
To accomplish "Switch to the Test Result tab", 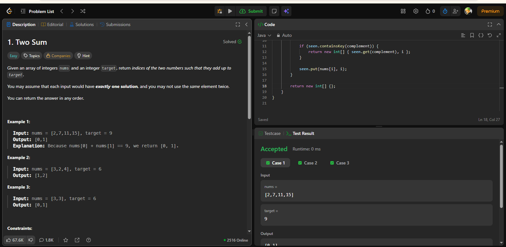I will click(x=300, y=133).
